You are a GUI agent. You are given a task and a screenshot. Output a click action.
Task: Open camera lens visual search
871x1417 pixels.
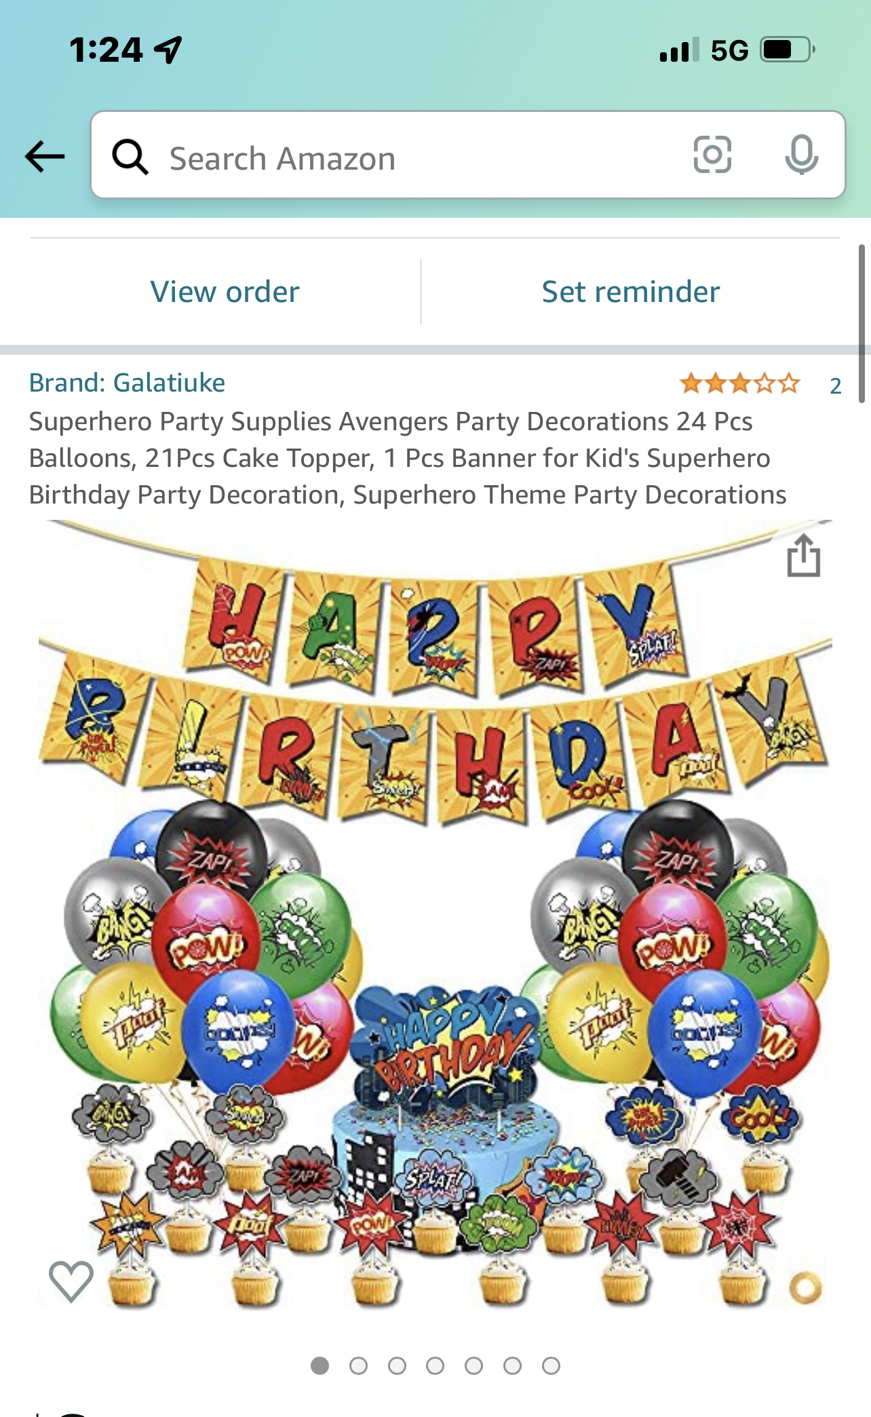[712, 155]
